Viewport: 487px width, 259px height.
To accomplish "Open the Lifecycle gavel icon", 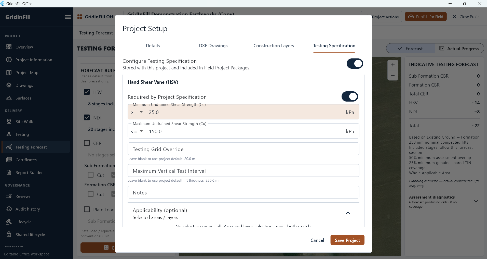I will [9, 222].
